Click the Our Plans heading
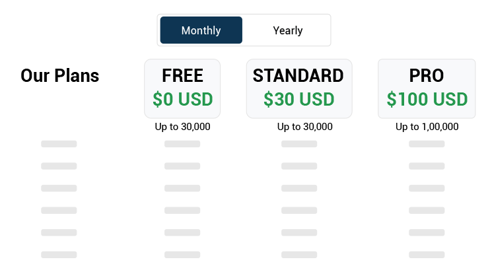This screenshot has width=488, height=274. click(x=59, y=75)
